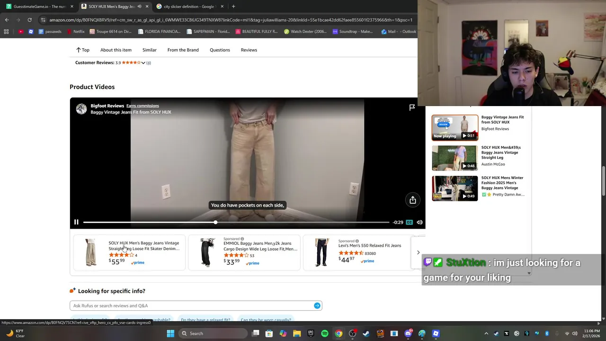View site information icon in address bar
The image size is (606, 341).
[43, 20]
